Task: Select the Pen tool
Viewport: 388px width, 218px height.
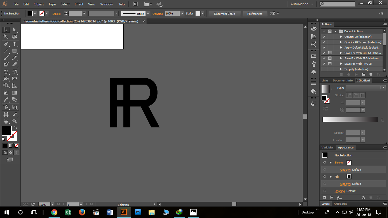Action: point(6,44)
